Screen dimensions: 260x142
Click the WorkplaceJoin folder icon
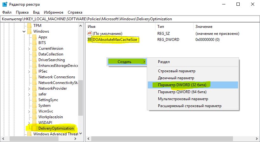(x=35, y=117)
